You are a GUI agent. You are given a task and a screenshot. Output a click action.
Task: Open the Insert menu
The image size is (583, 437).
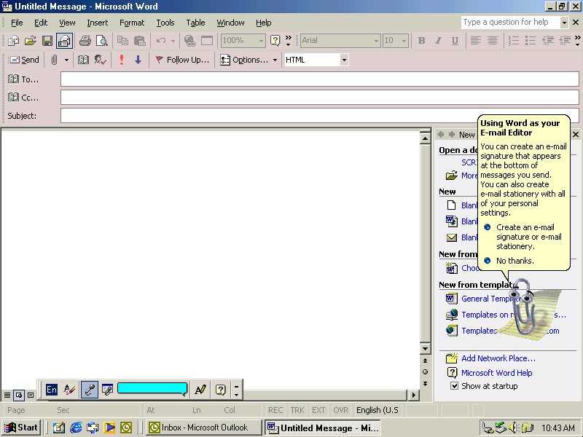point(98,23)
